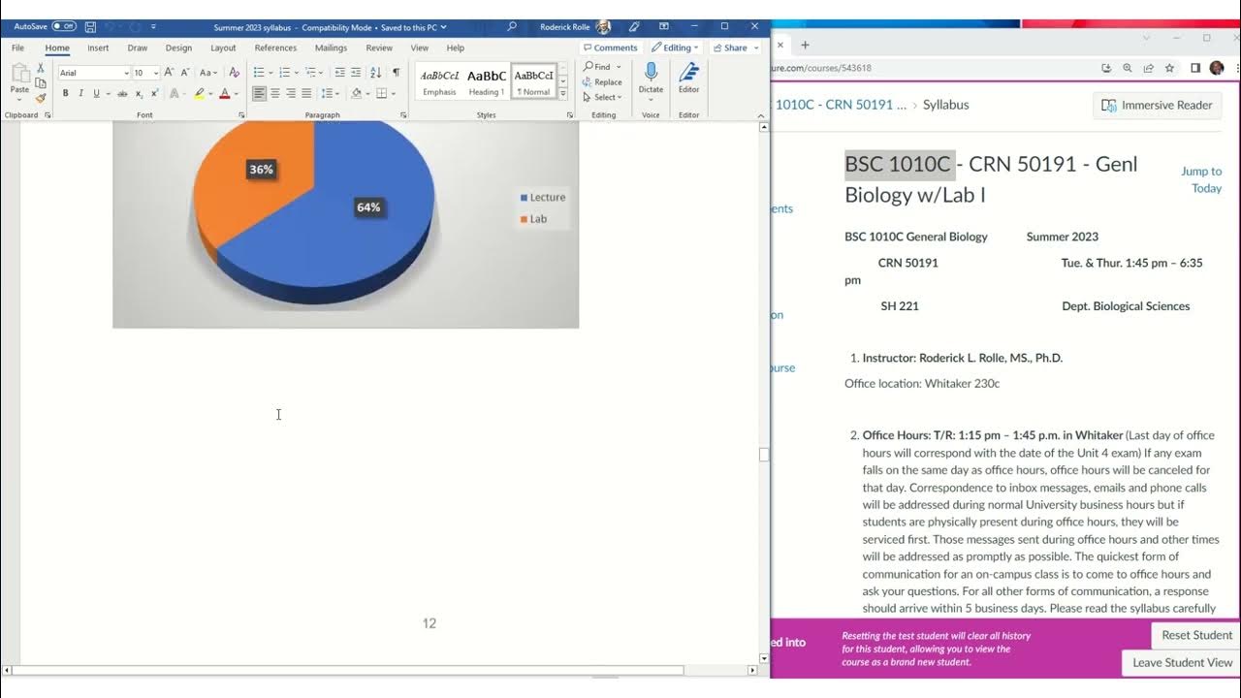The height and width of the screenshot is (698, 1241).
Task: Click the Increase Indent icon
Action: [356, 73]
